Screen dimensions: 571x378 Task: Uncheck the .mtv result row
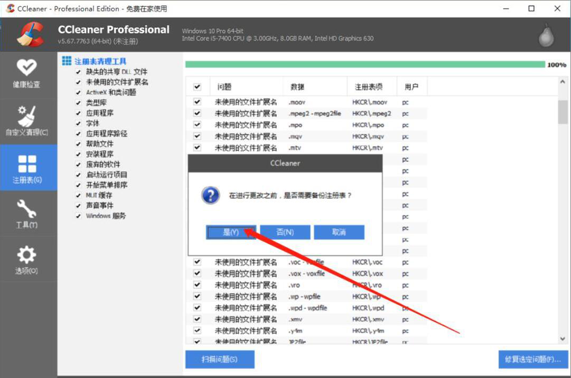(197, 148)
